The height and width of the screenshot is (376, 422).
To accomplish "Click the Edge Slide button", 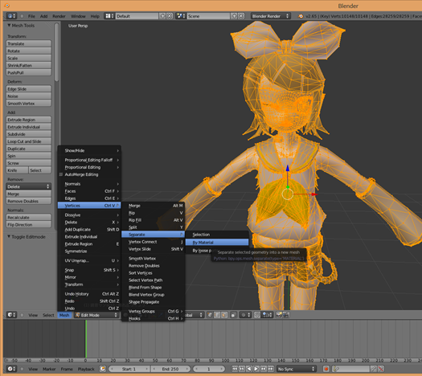I will point(28,88).
